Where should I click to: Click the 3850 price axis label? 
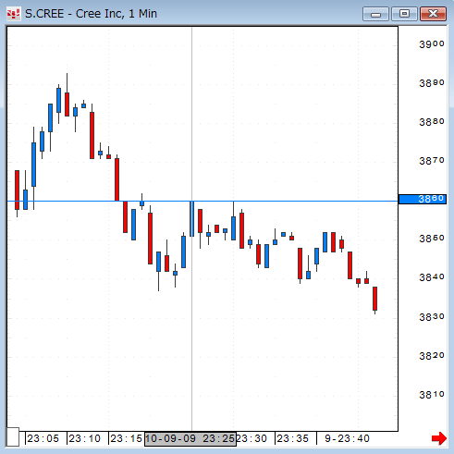(432, 239)
